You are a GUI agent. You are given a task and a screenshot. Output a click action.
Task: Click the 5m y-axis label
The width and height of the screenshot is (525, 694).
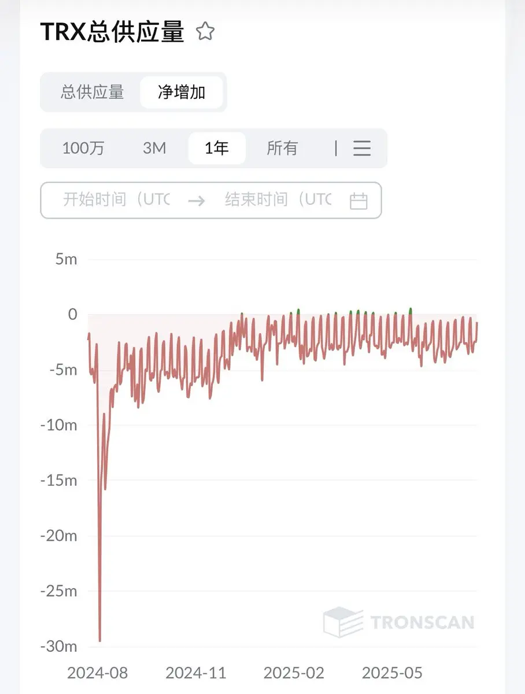(66, 259)
